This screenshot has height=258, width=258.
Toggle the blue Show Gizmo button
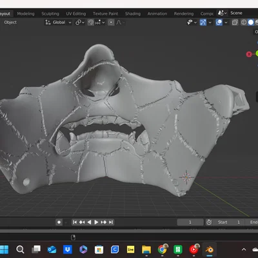coord(203,23)
